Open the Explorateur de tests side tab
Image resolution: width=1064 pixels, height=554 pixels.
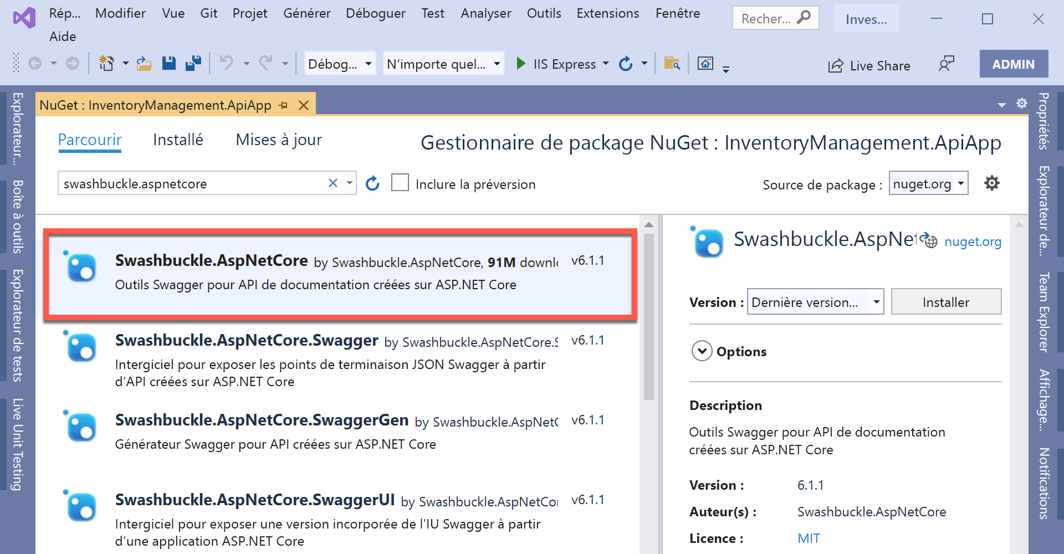click(18, 325)
